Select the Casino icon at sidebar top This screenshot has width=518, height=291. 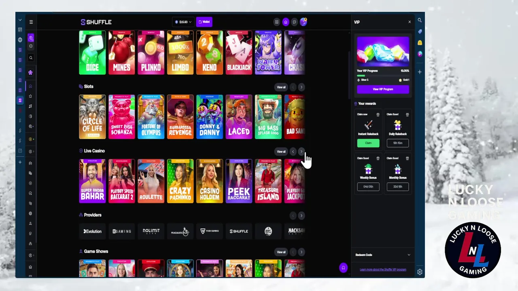point(31,38)
